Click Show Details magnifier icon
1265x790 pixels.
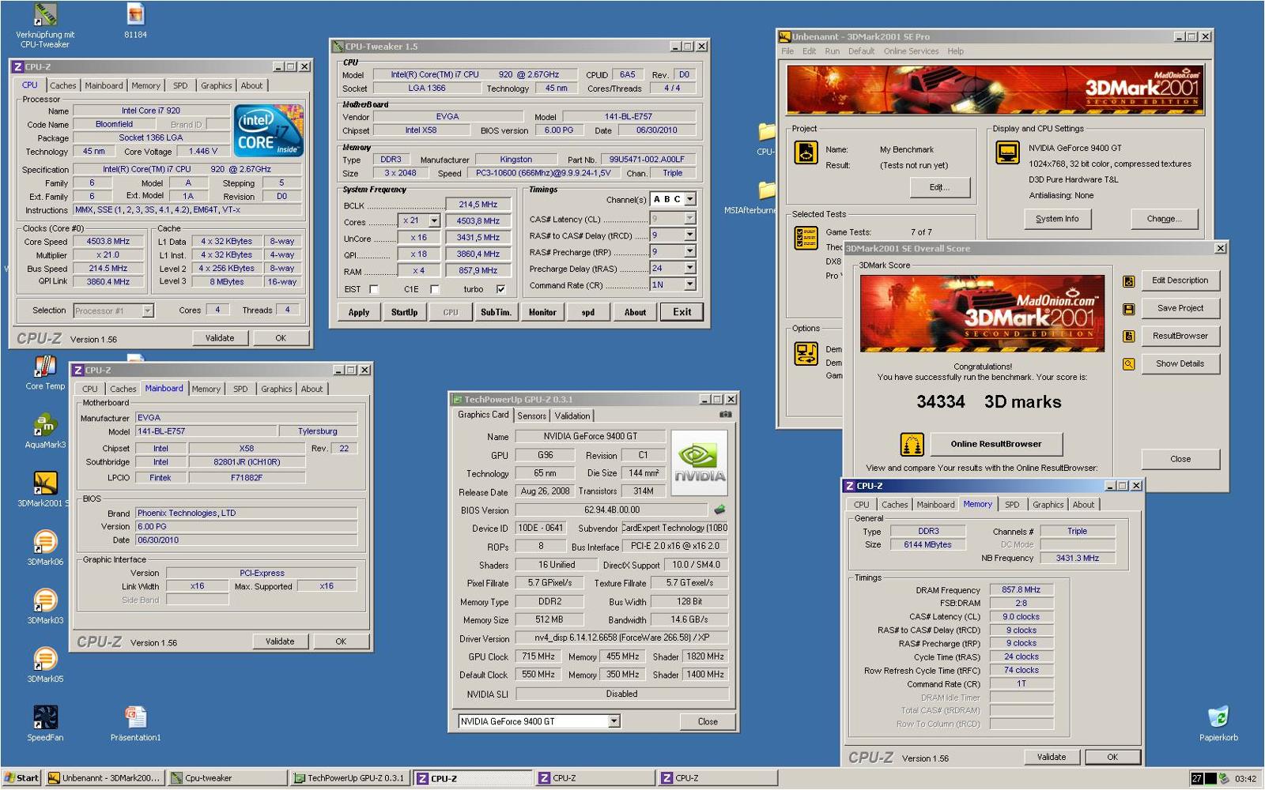pyautogui.click(x=1128, y=364)
